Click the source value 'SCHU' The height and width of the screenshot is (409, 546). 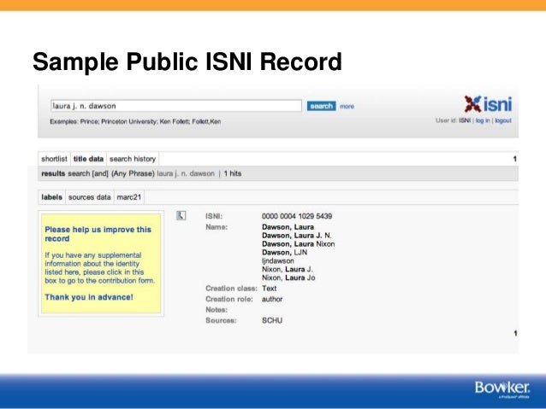tap(272, 320)
